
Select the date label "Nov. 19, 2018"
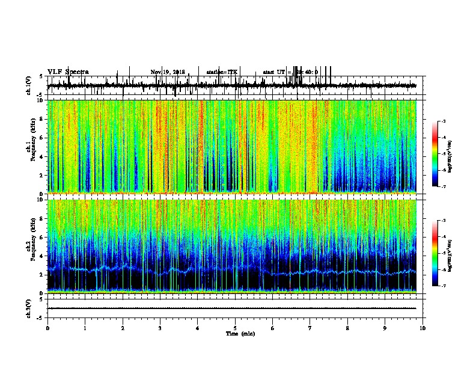(168, 72)
